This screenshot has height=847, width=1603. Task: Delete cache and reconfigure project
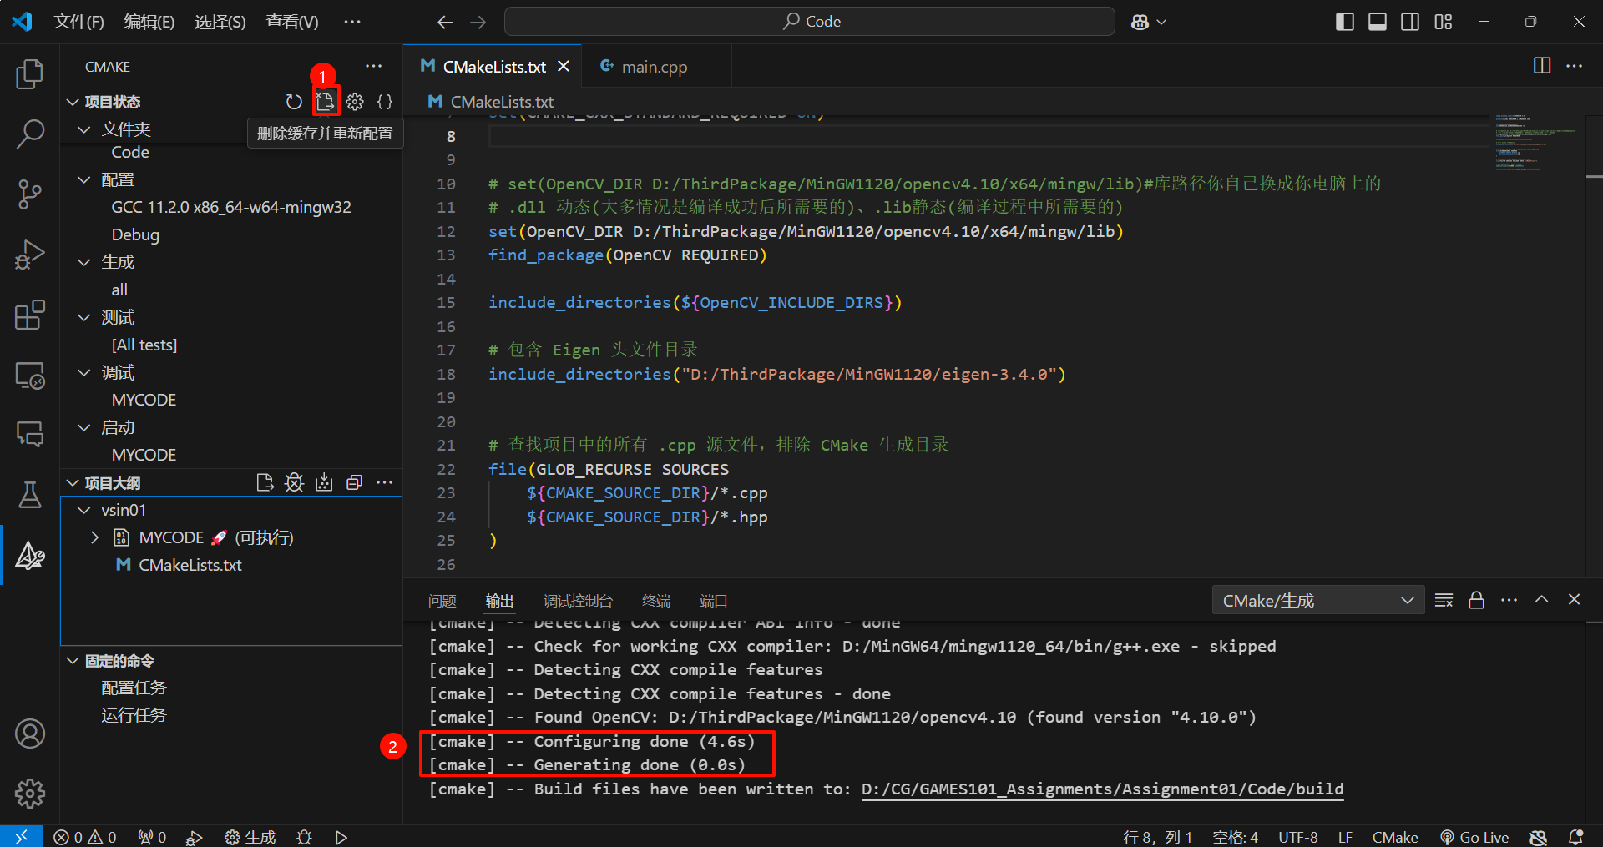(325, 102)
